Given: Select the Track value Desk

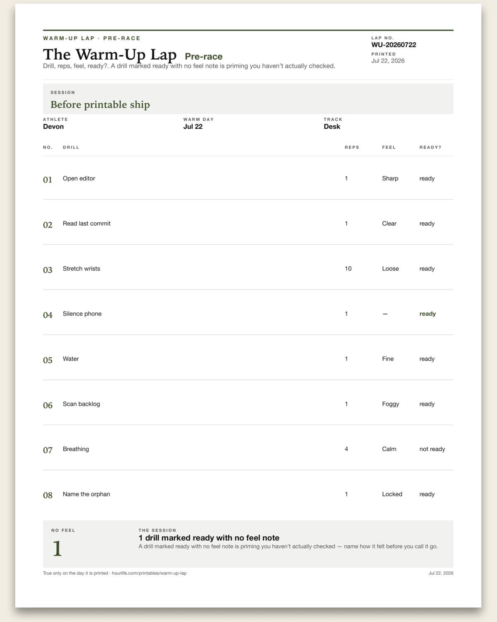Looking at the screenshot, I should click(332, 126).
